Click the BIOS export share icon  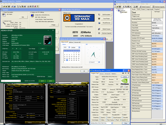[121, 87]
